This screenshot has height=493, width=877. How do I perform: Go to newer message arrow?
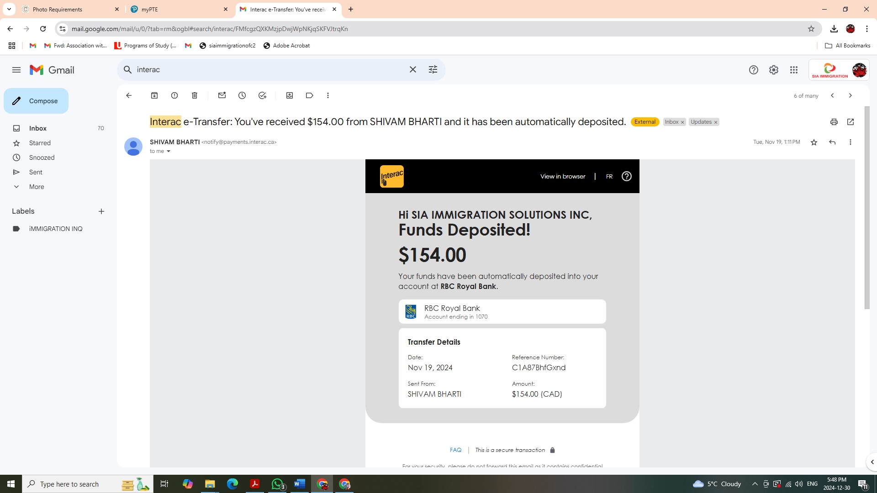pyautogui.click(x=832, y=95)
